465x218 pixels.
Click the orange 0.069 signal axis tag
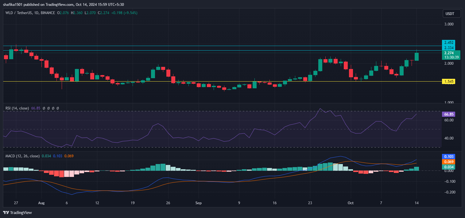click(x=448, y=162)
